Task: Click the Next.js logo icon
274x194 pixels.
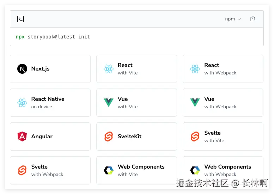Action: [22, 69]
